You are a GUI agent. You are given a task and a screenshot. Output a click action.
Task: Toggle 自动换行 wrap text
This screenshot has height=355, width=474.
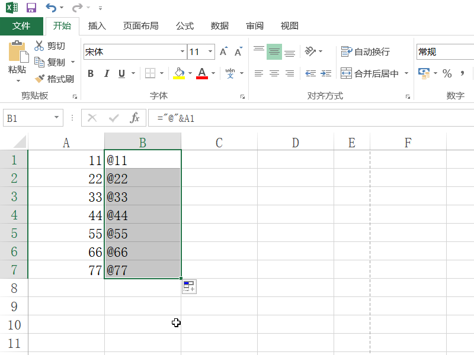click(365, 51)
